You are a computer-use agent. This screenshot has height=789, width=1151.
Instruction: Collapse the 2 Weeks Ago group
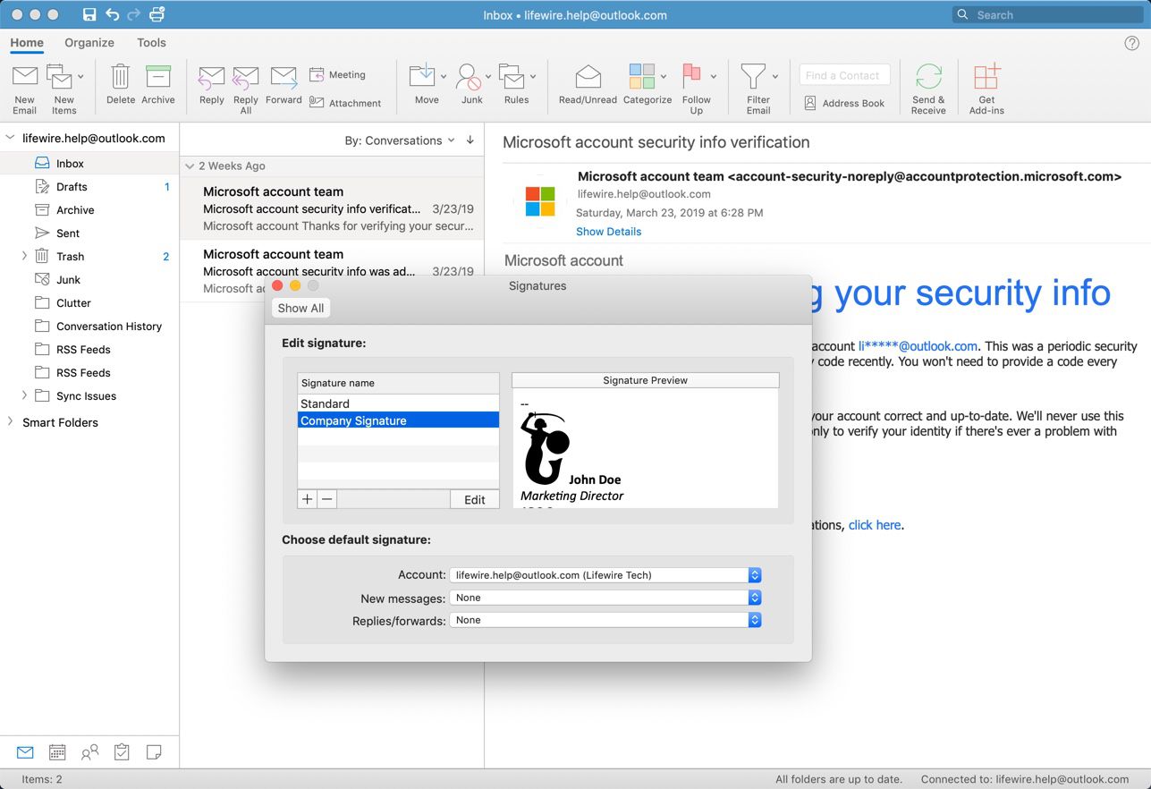pos(190,166)
